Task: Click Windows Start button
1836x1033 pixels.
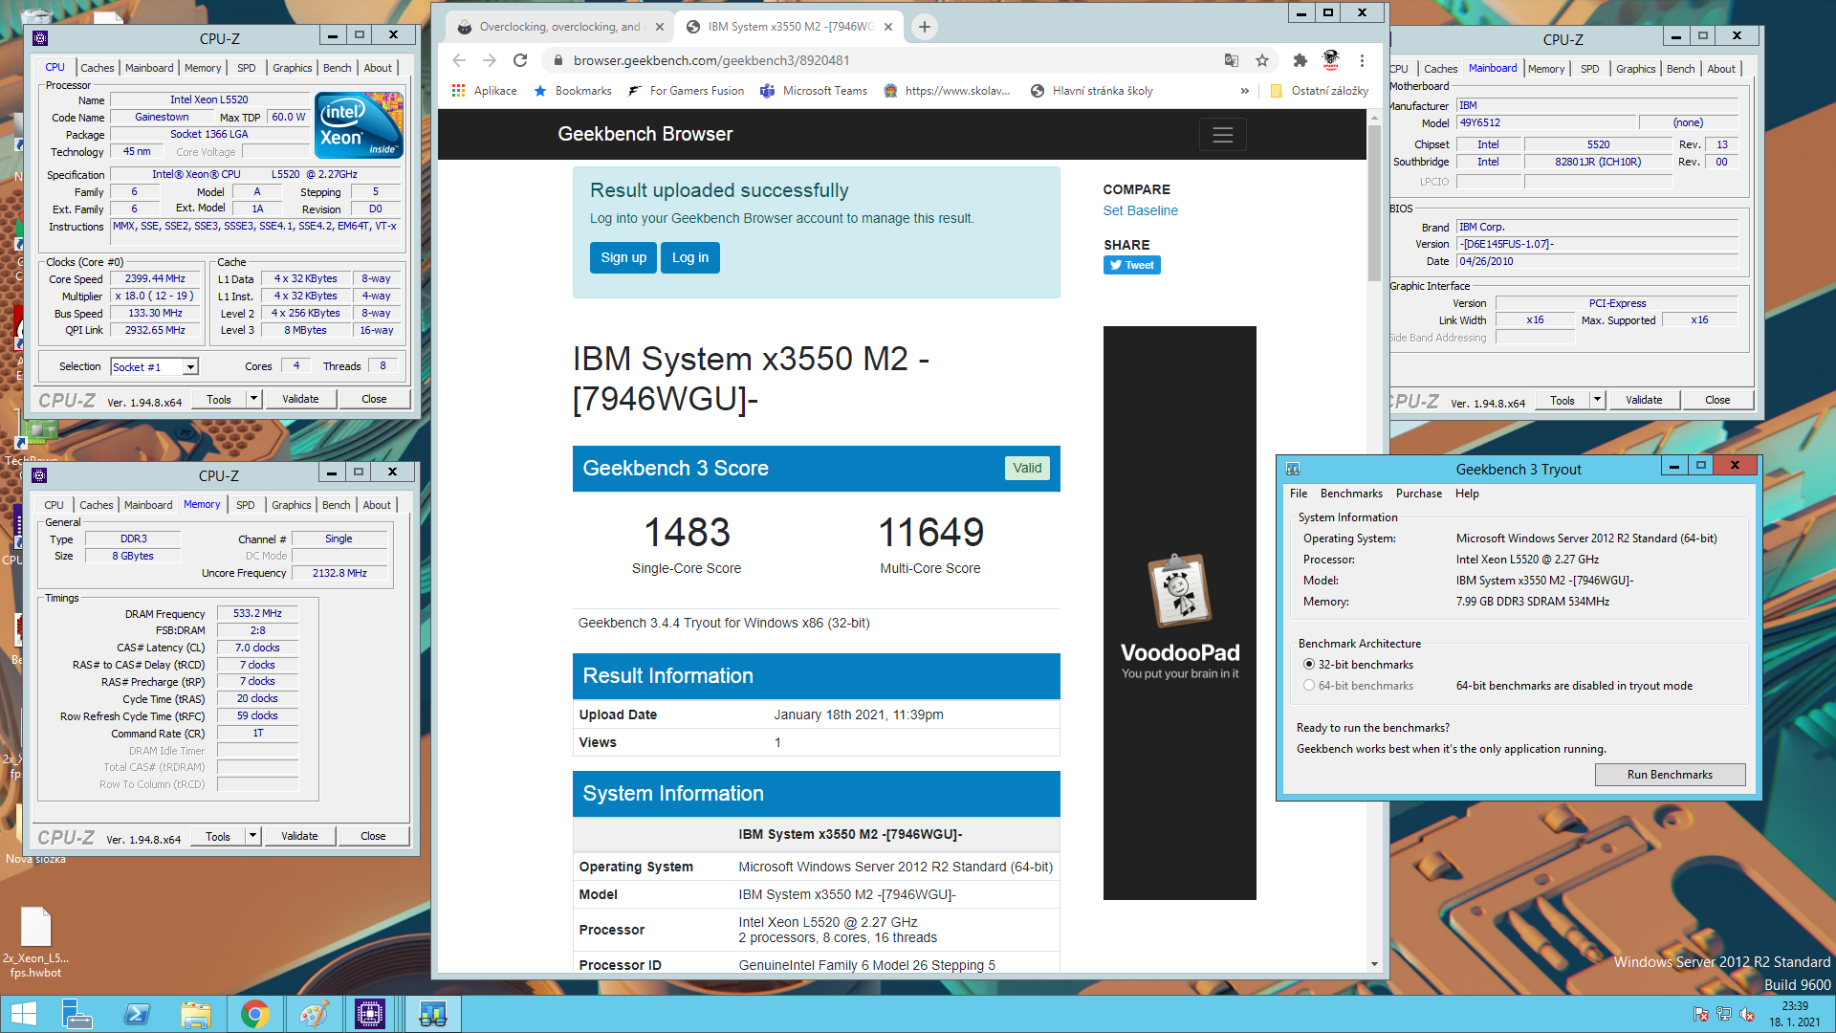Action: point(23,1014)
